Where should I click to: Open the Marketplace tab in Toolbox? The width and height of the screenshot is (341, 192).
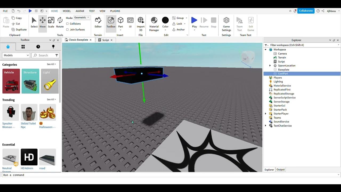(x=8, y=47)
